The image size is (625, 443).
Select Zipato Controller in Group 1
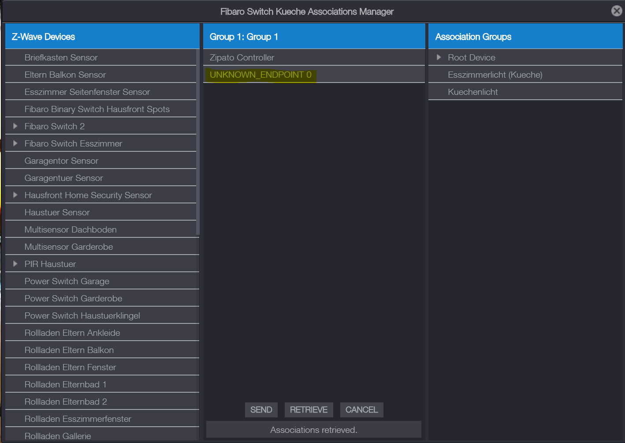[242, 57]
